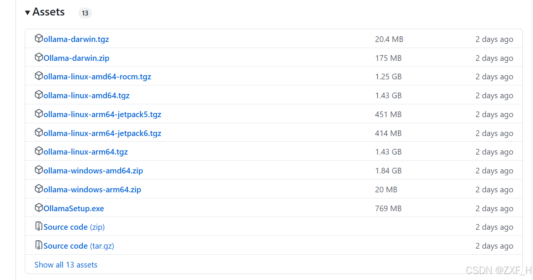Download ollama-windows-arm64.zip
The width and height of the screenshot is (533, 280).
(x=92, y=190)
